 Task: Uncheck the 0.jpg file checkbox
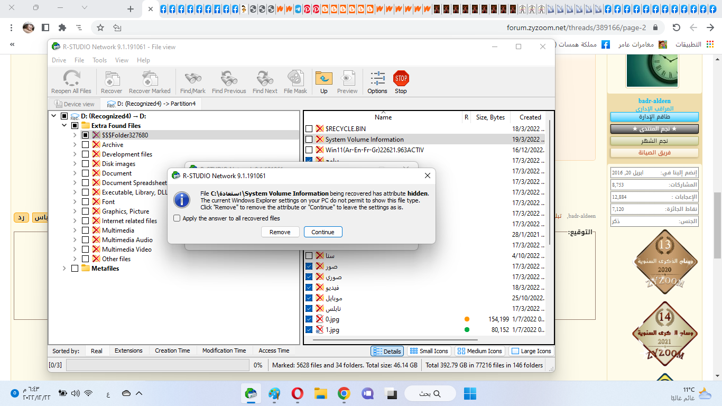[309, 319]
